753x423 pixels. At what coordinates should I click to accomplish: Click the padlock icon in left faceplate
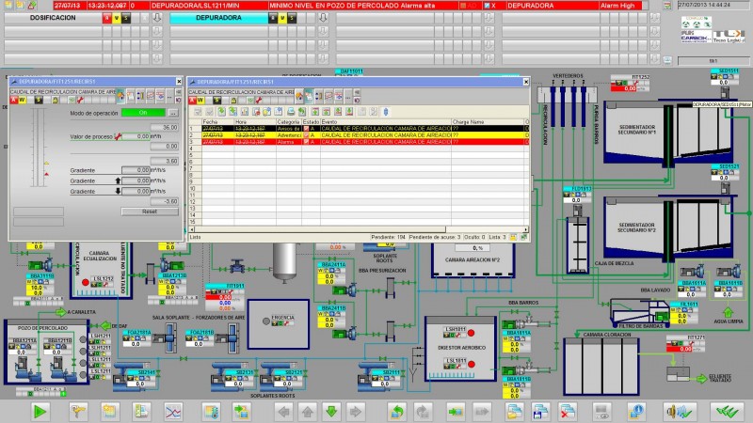pos(56,100)
